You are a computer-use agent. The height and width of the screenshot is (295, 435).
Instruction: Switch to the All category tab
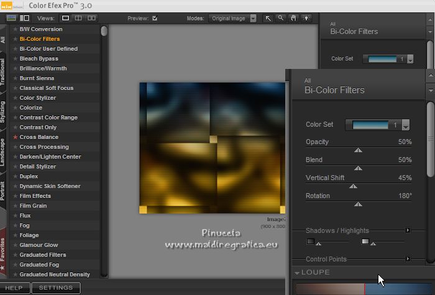pyautogui.click(x=2, y=39)
